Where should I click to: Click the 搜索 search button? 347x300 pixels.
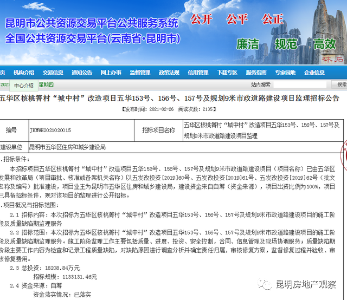pyautogui.click(x=340, y=84)
